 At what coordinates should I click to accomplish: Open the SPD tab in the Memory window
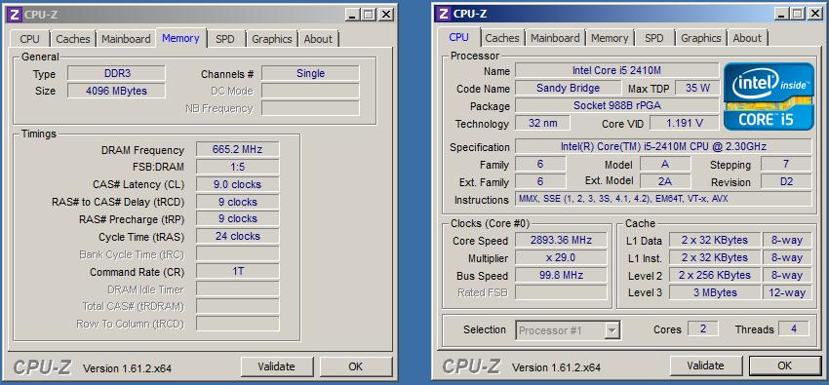(225, 39)
